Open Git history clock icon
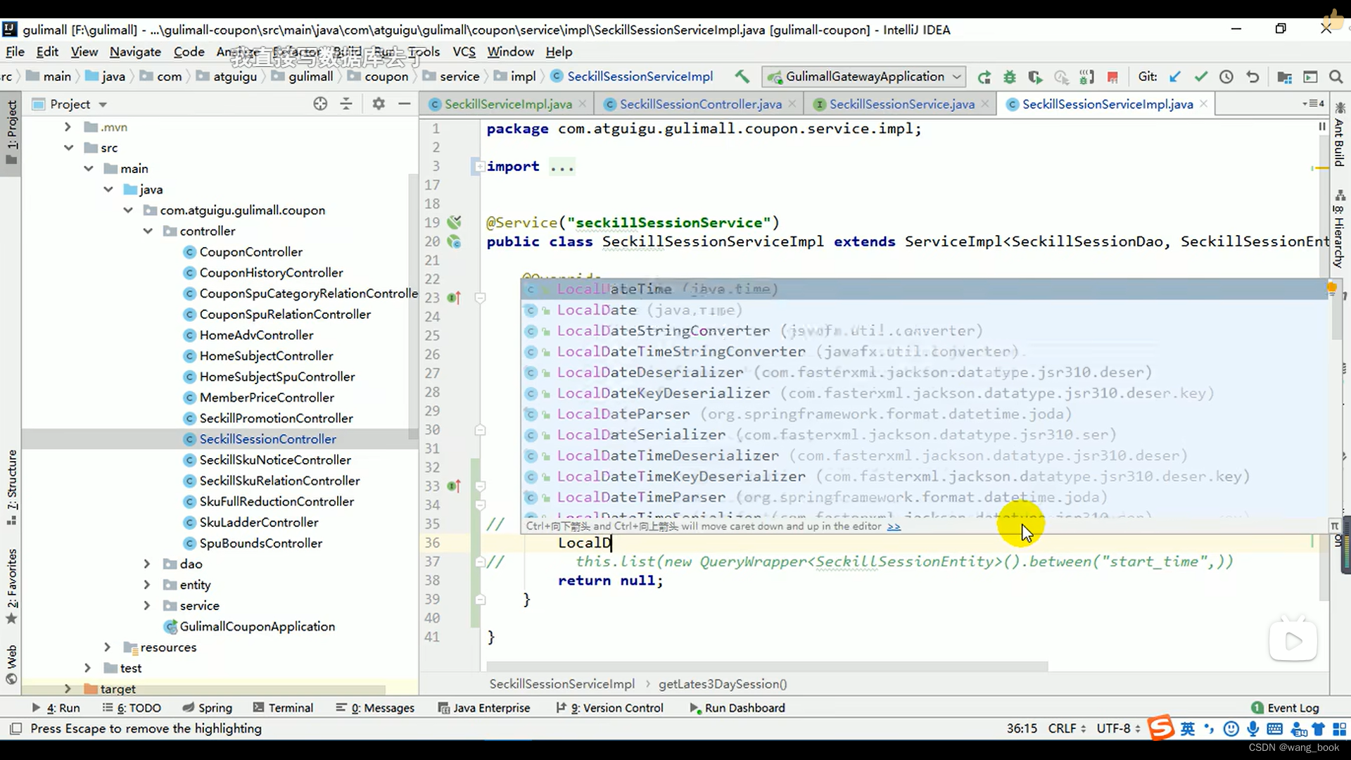 click(1226, 77)
